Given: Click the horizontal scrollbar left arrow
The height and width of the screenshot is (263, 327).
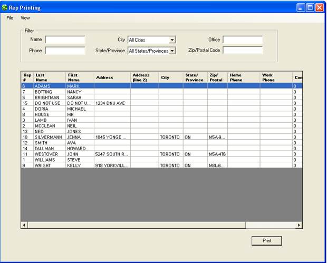Looking at the screenshot, I should pos(24,225).
